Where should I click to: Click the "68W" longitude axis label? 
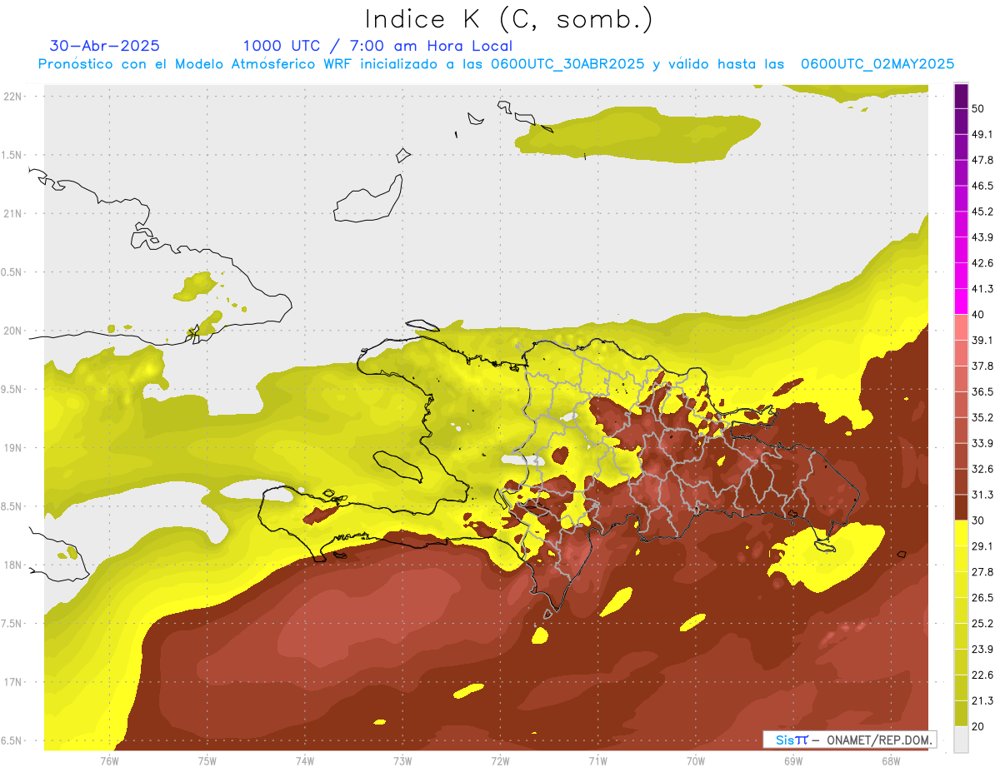(x=890, y=761)
